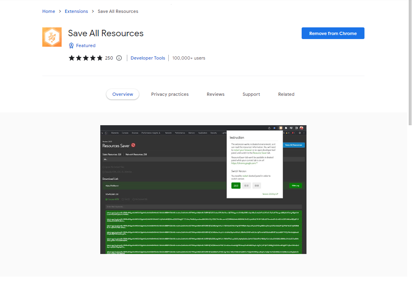Click the 100,000+ users text
Image resolution: width=412 pixels, height=287 pixels.
188,58
